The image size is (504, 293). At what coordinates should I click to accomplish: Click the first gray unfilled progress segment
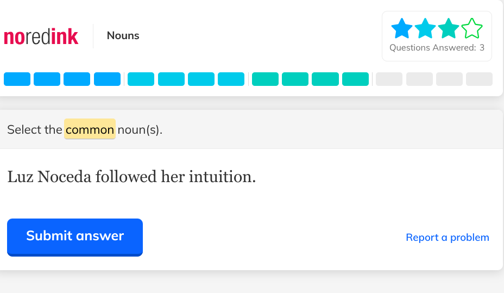click(389, 79)
